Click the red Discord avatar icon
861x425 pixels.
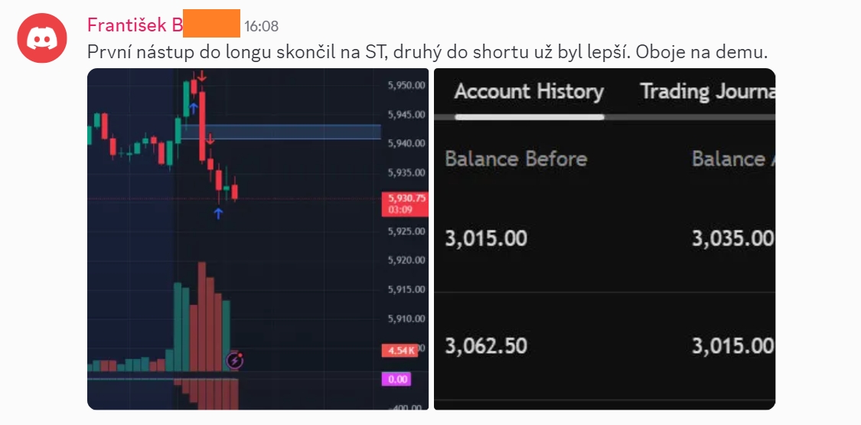tap(42, 38)
